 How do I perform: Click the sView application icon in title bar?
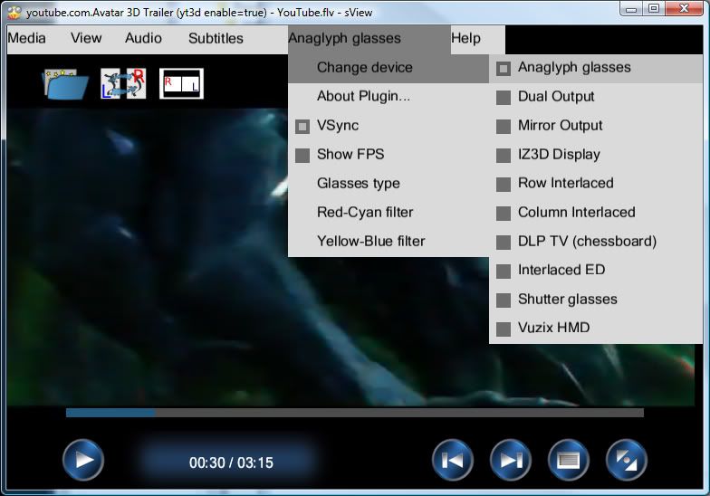(x=14, y=12)
